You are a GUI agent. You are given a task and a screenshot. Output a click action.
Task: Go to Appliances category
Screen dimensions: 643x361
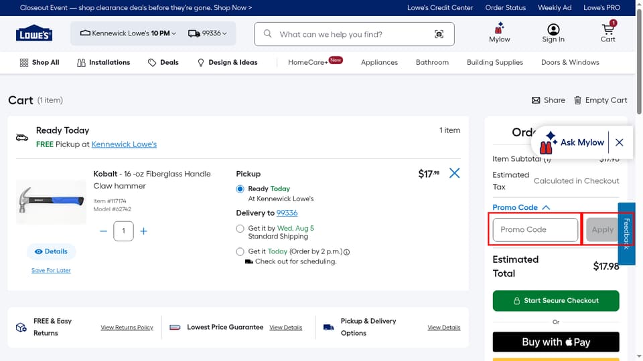click(379, 63)
